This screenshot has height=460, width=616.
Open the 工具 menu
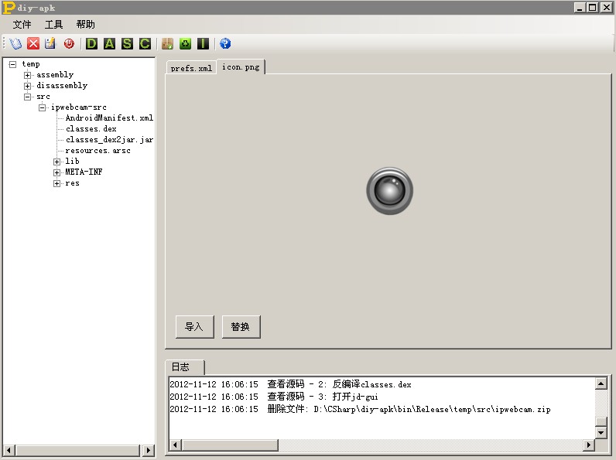54,25
